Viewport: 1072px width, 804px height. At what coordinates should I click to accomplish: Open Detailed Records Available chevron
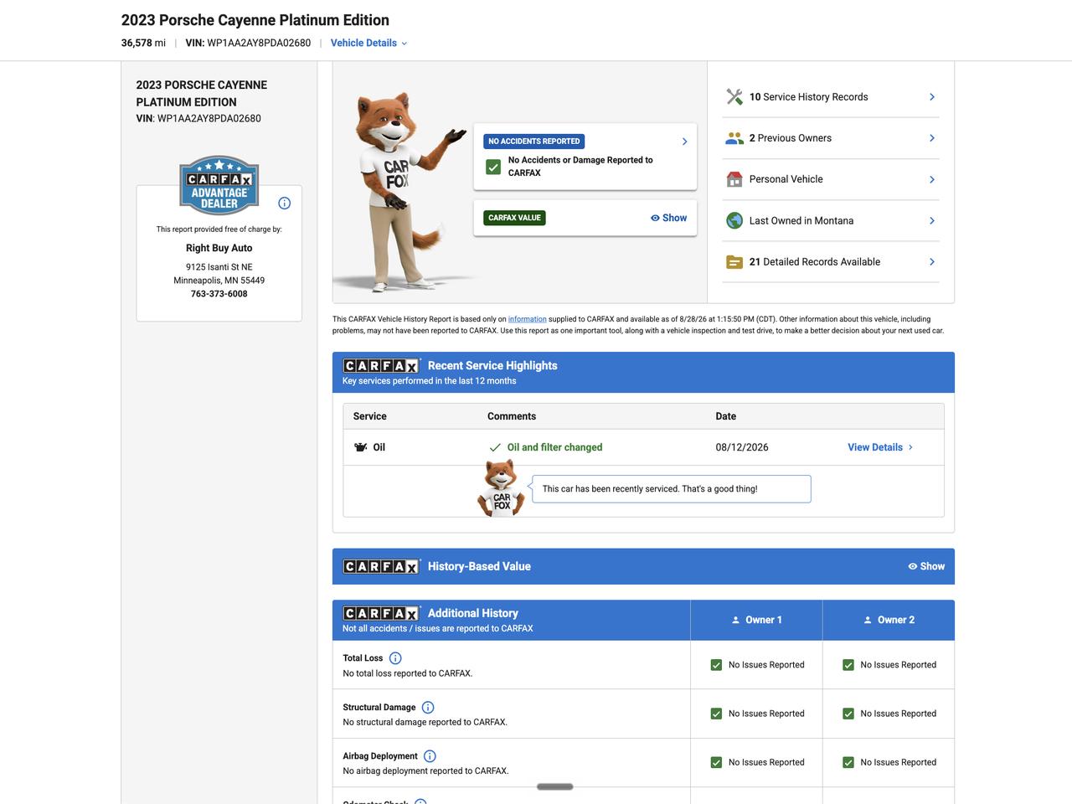[932, 262]
